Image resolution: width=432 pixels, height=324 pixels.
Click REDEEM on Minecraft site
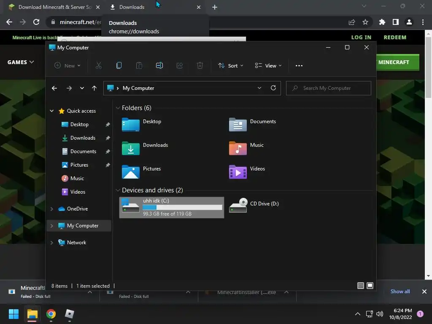(x=395, y=38)
